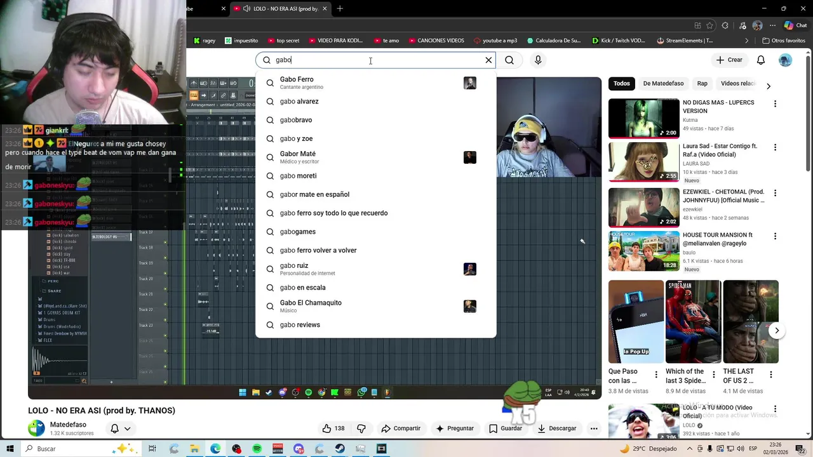Click the gabo en escala suggestion

tap(375, 288)
